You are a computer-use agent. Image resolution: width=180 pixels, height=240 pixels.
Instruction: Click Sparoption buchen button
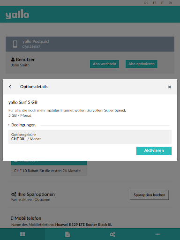tap(150, 195)
